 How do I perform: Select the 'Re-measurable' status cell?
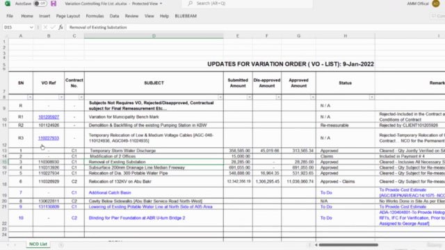(345, 125)
